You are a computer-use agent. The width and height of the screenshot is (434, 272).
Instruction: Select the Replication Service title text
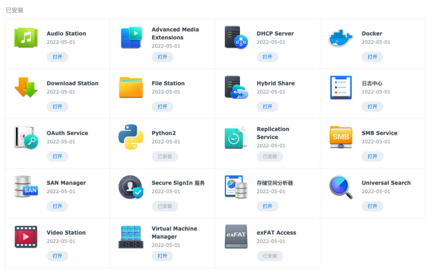point(273,133)
